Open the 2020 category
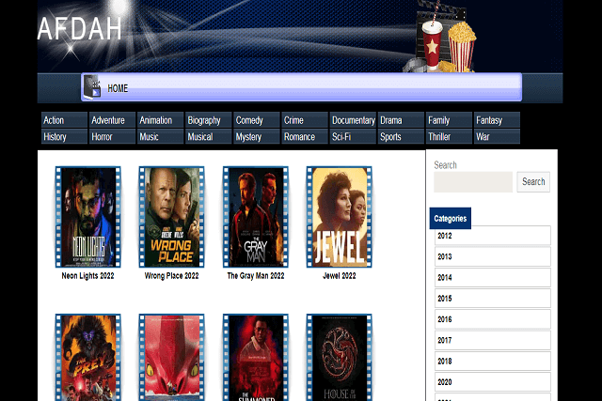 point(493,382)
